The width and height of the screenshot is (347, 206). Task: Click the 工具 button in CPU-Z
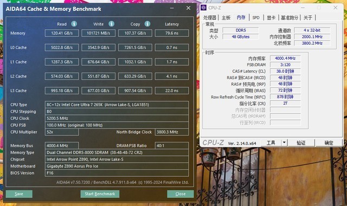(x=271, y=143)
